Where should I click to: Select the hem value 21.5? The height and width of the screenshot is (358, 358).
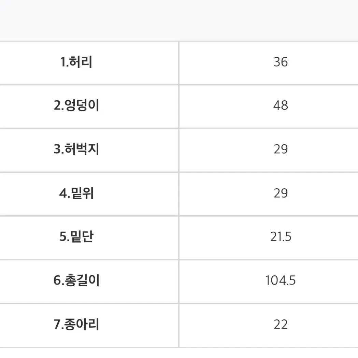pyautogui.click(x=281, y=237)
